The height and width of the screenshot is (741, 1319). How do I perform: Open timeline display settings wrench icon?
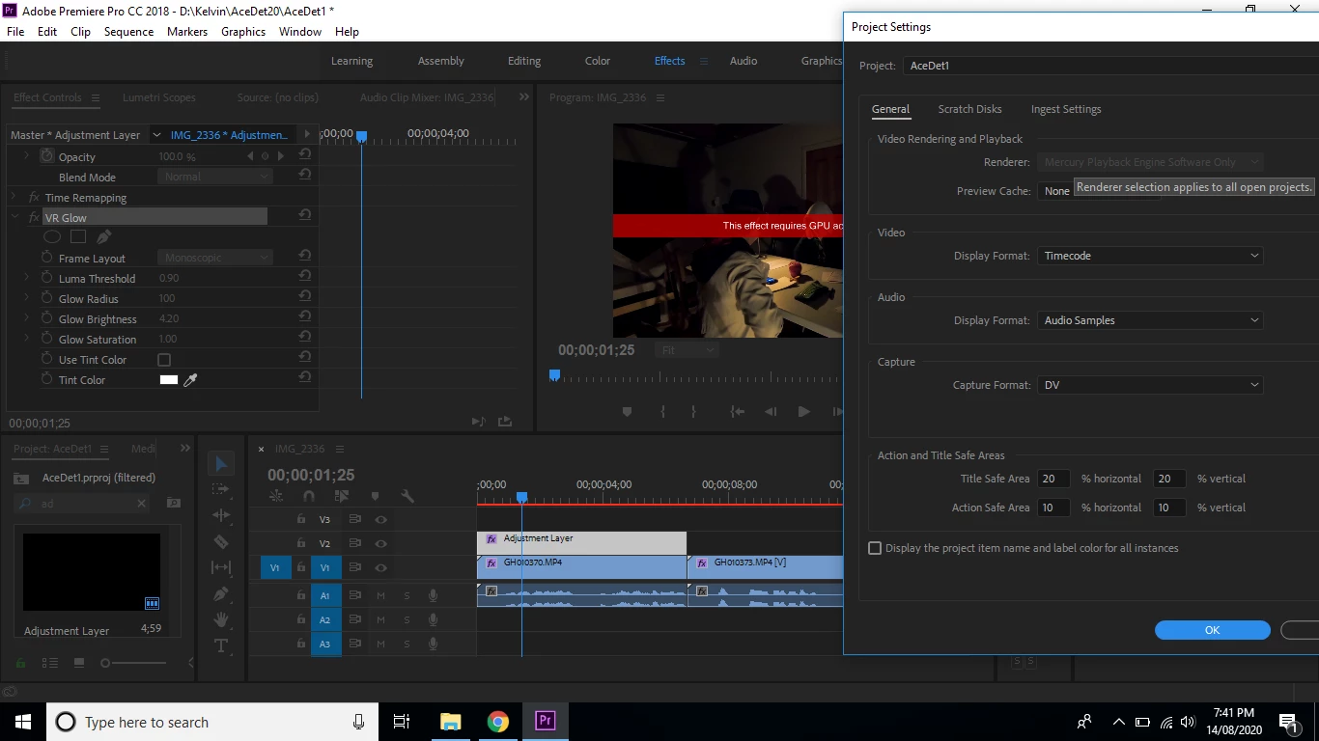tap(407, 496)
